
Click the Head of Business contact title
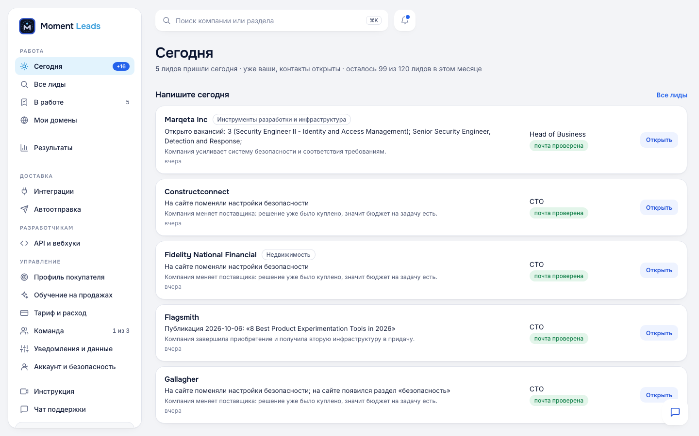558,134
